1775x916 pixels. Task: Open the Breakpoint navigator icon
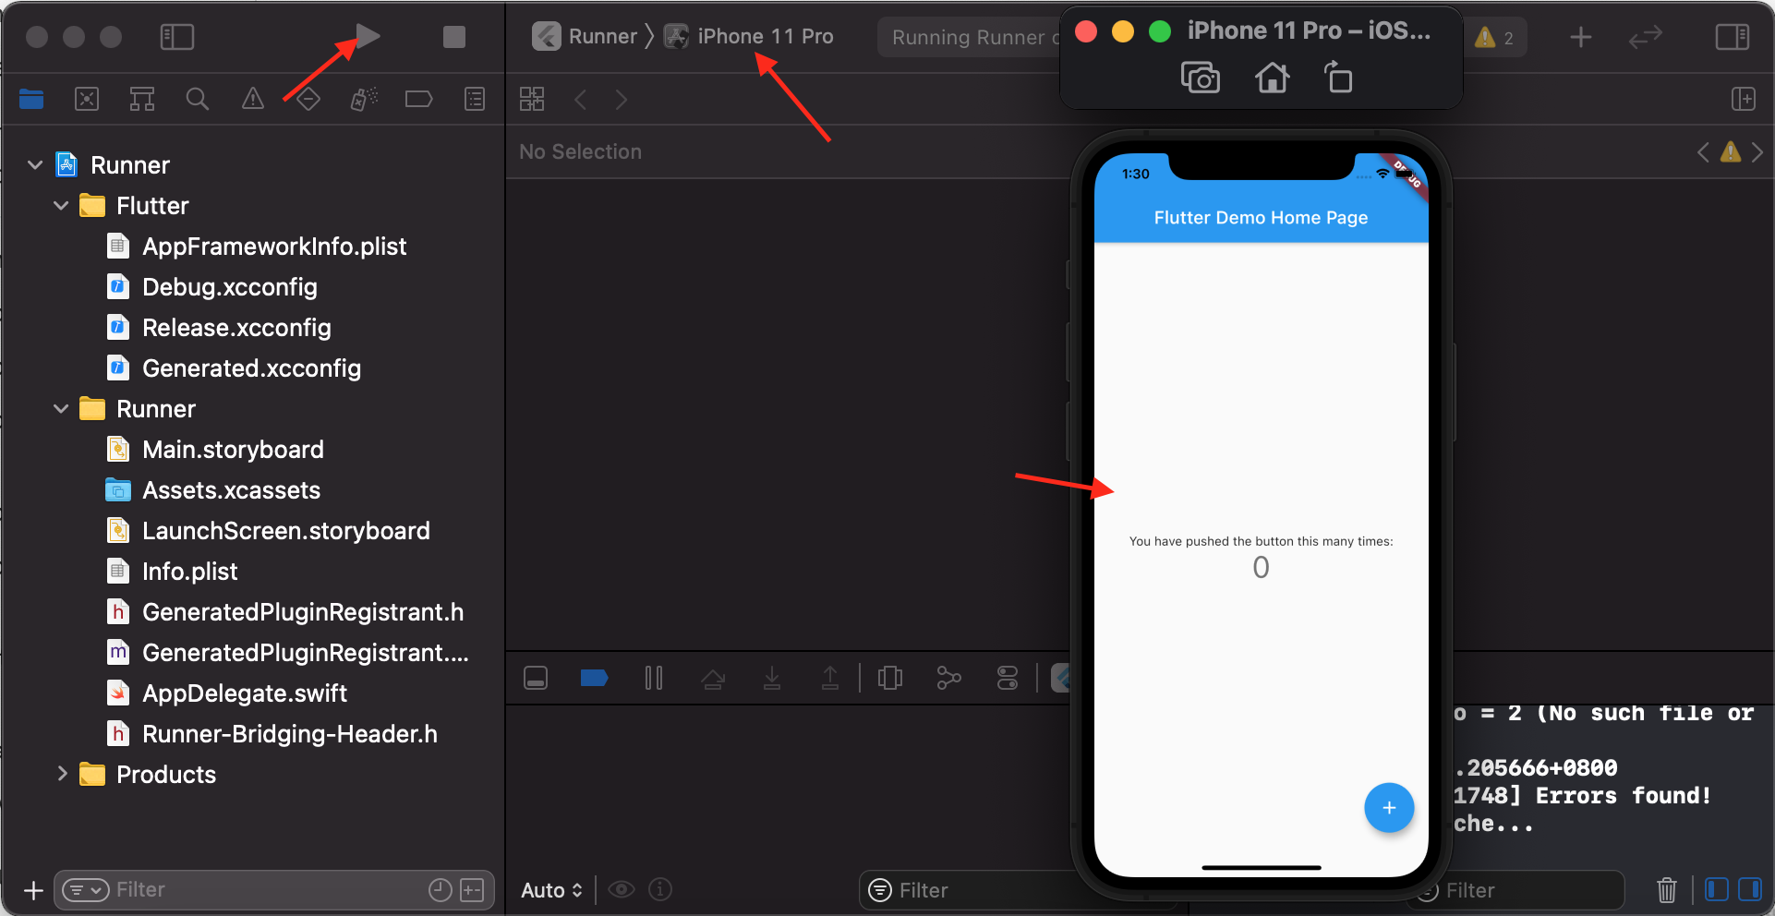(x=419, y=99)
